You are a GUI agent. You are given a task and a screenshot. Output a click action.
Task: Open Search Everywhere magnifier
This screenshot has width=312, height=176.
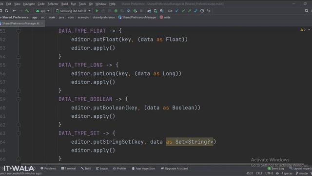click(307, 11)
